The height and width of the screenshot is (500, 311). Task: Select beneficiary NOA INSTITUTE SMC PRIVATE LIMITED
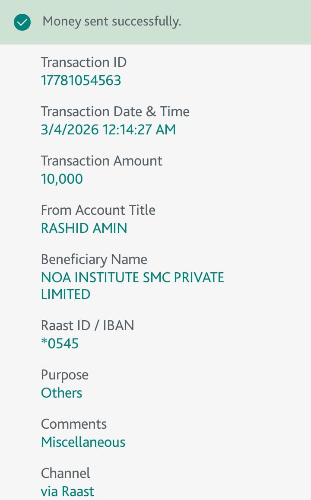[x=132, y=286]
